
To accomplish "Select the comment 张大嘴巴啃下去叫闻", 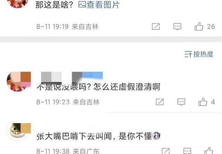I will [x=99, y=136].
